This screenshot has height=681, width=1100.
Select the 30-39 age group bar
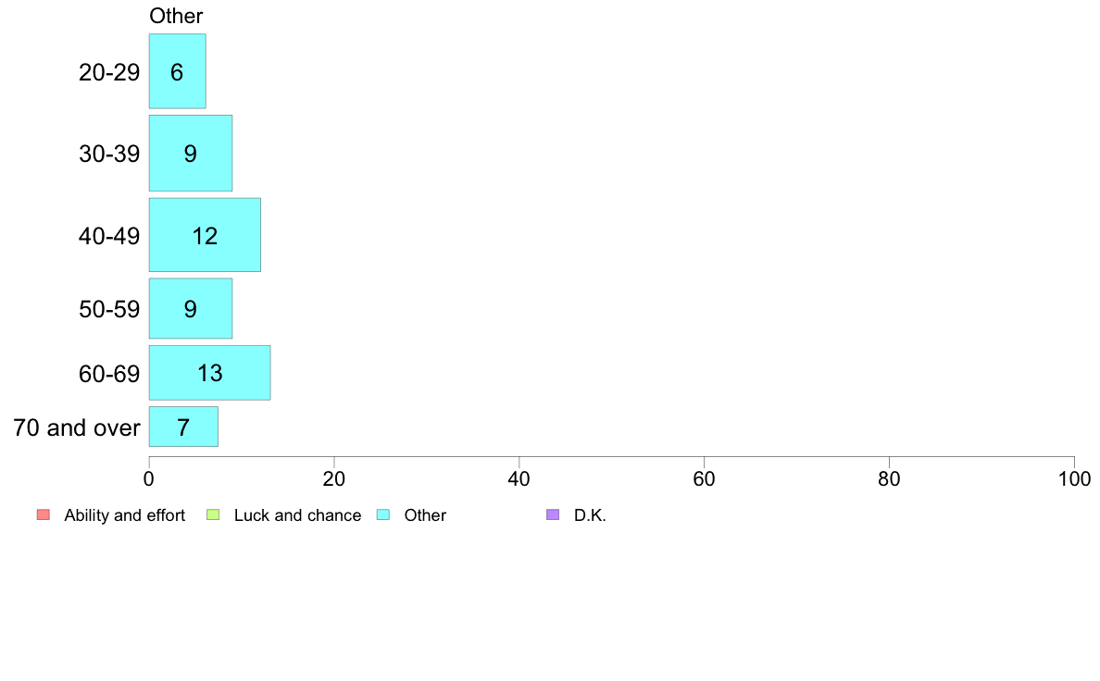tap(190, 154)
